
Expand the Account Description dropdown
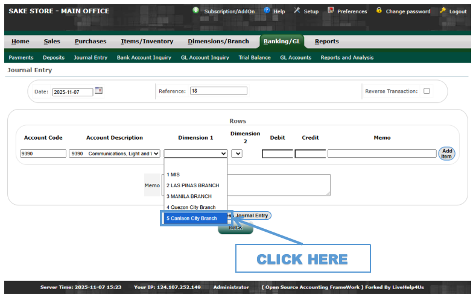(x=115, y=154)
